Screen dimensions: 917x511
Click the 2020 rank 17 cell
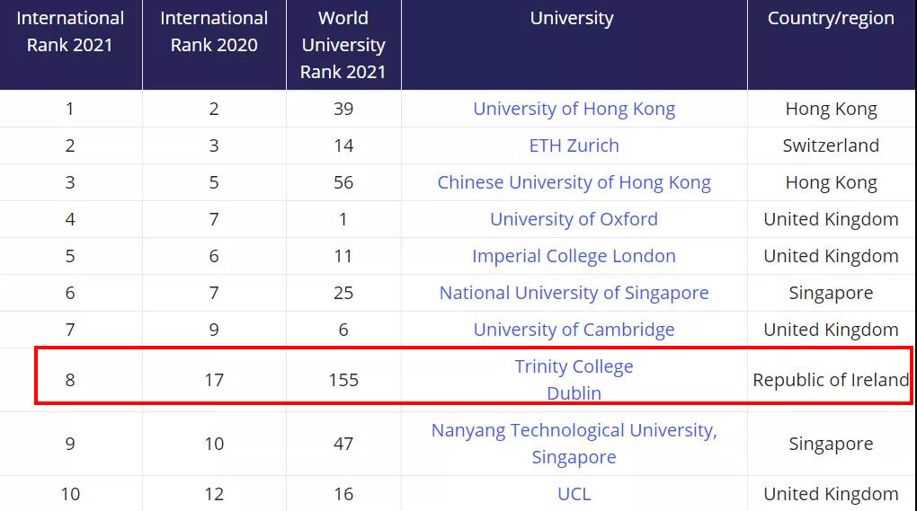click(x=214, y=380)
